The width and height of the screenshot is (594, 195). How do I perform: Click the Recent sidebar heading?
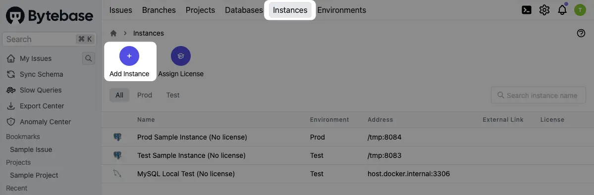click(17, 188)
